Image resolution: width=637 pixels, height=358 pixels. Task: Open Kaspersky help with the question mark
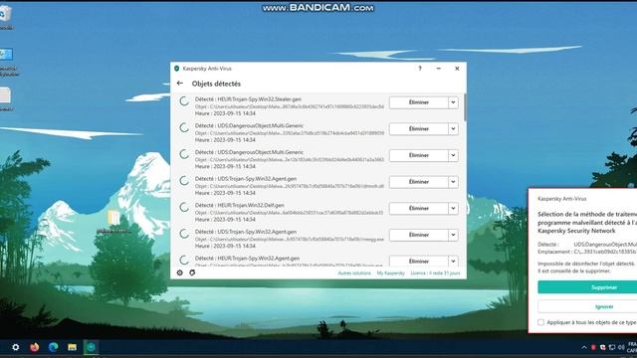tap(420, 69)
